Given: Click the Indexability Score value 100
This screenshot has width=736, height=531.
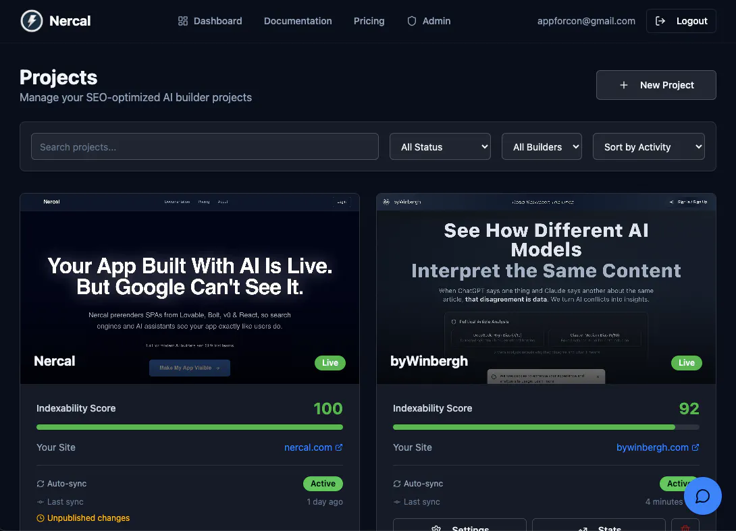Looking at the screenshot, I should click(328, 409).
